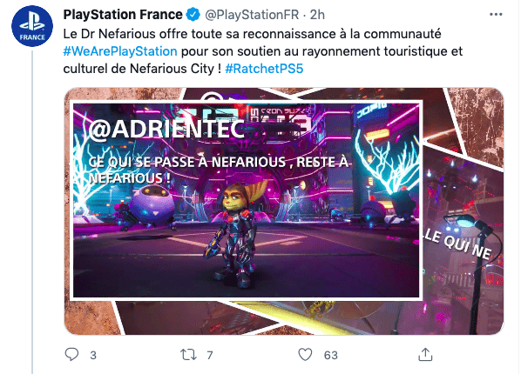Click the PlayStation France profile avatar
Viewport: 521px width, 374px height.
pyautogui.click(x=32, y=25)
